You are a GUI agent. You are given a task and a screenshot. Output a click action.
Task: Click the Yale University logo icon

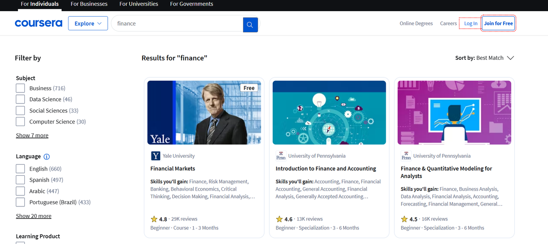[155, 156]
